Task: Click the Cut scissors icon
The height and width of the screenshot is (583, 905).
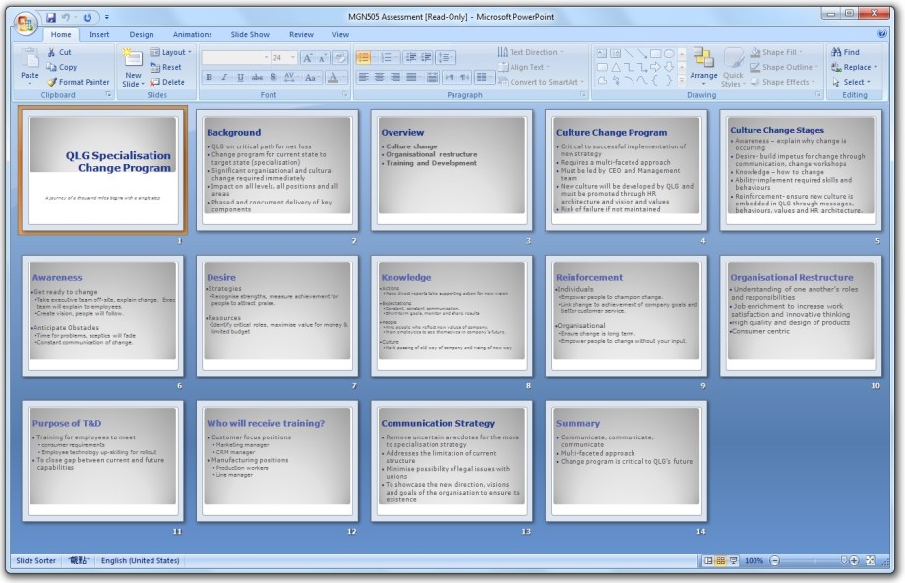Action: (52, 52)
